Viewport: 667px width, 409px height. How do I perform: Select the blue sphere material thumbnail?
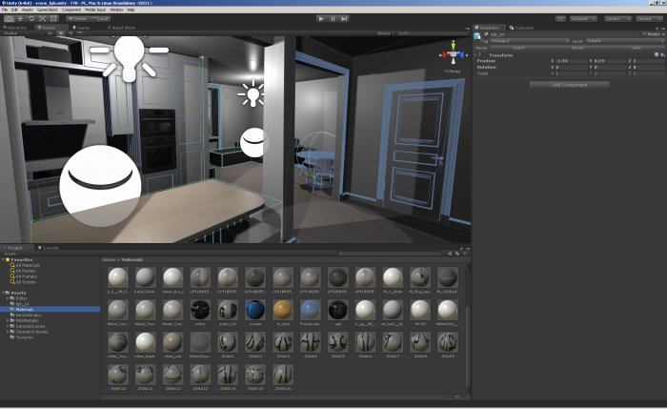pos(255,310)
